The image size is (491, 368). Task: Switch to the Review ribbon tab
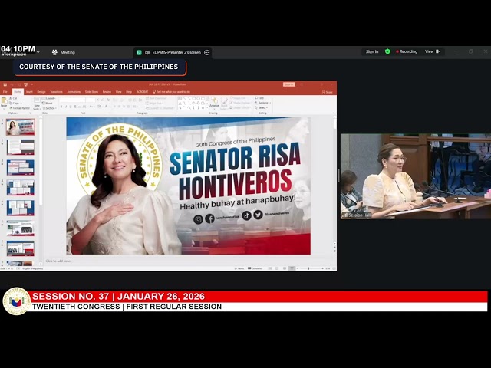pos(107,92)
